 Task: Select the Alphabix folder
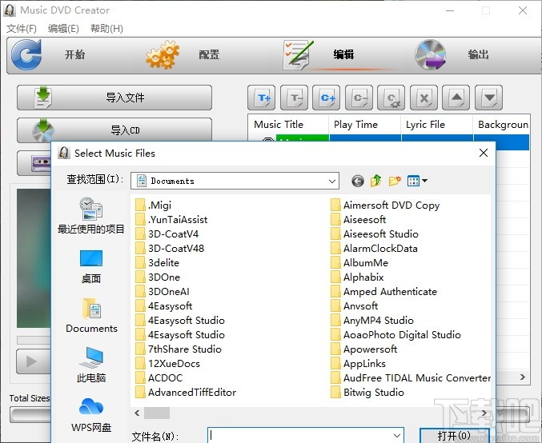357,277
